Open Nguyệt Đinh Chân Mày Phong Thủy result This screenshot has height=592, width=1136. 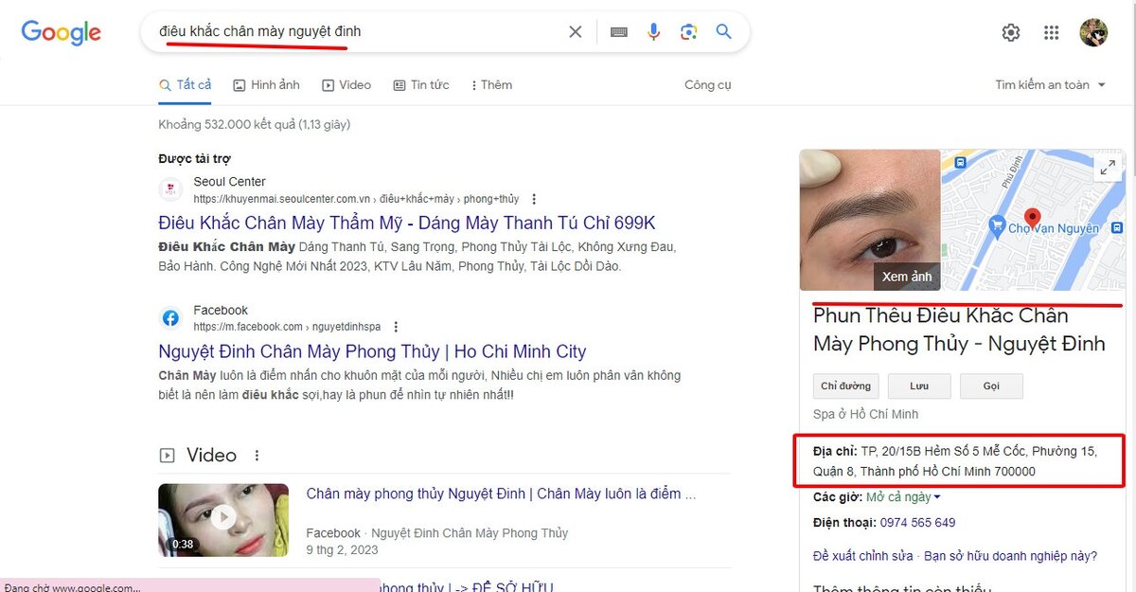tap(373, 351)
